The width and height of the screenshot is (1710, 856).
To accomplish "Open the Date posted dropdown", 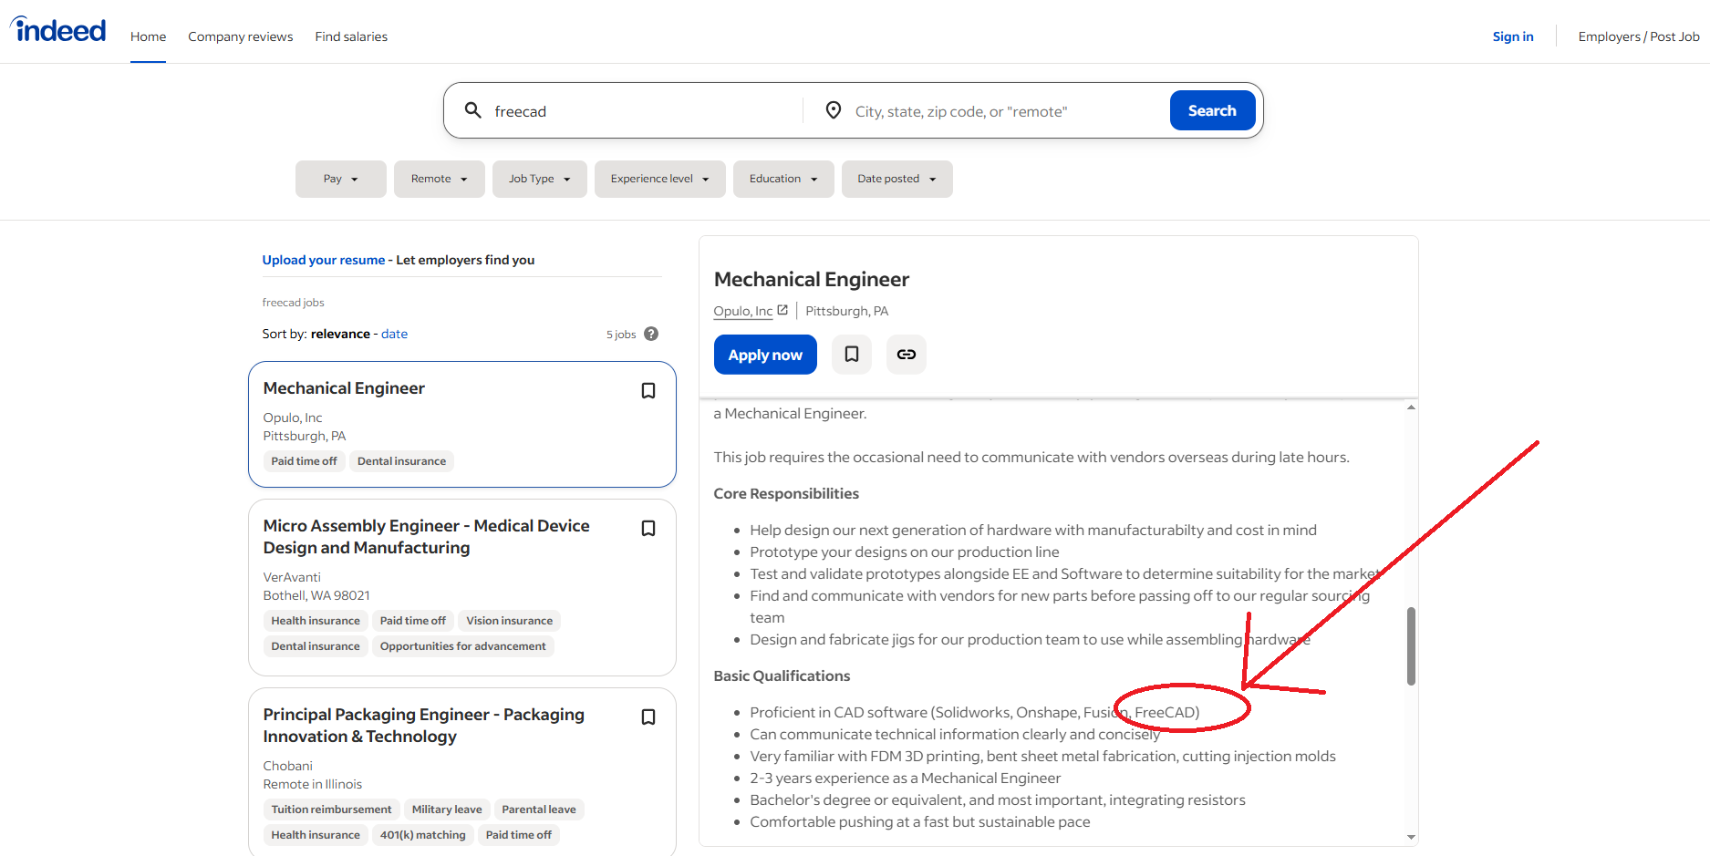I will coord(896,179).
